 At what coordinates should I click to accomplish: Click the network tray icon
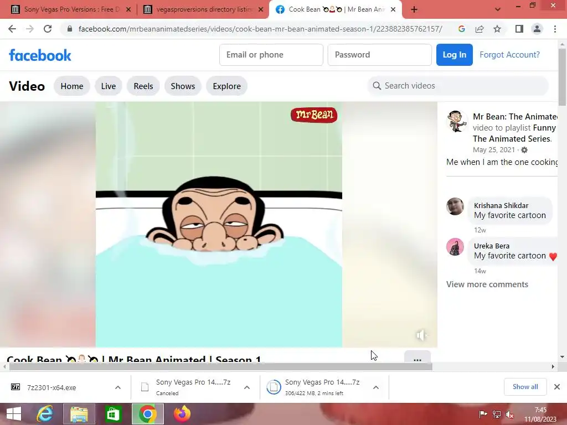tap(497, 414)
